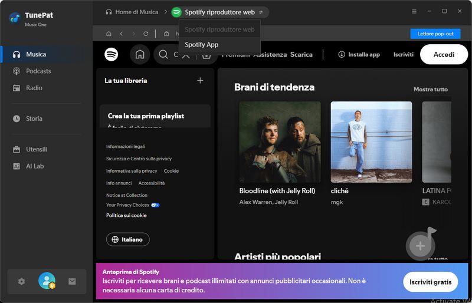Screen dimensions: 472x303
Task: Open Accessibilità link
Action: (x=152, y=183)
